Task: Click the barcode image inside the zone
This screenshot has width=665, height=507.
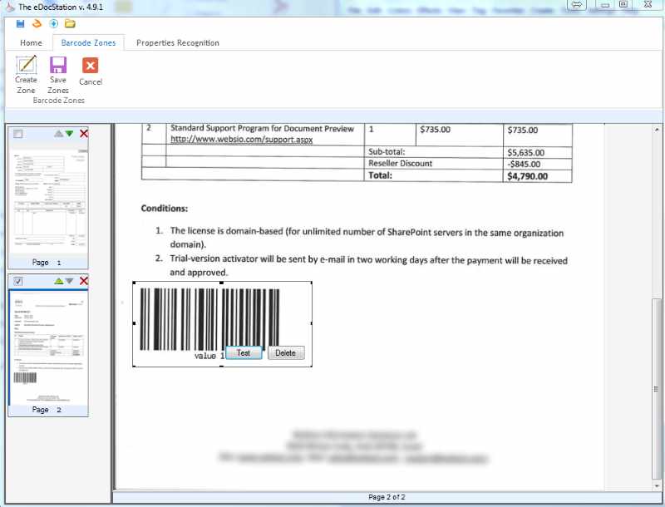Action: pos(209,319)
